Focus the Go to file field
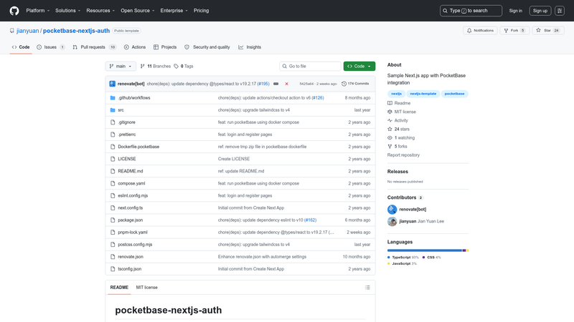This screenshot has height=322, width=574. 310,66
